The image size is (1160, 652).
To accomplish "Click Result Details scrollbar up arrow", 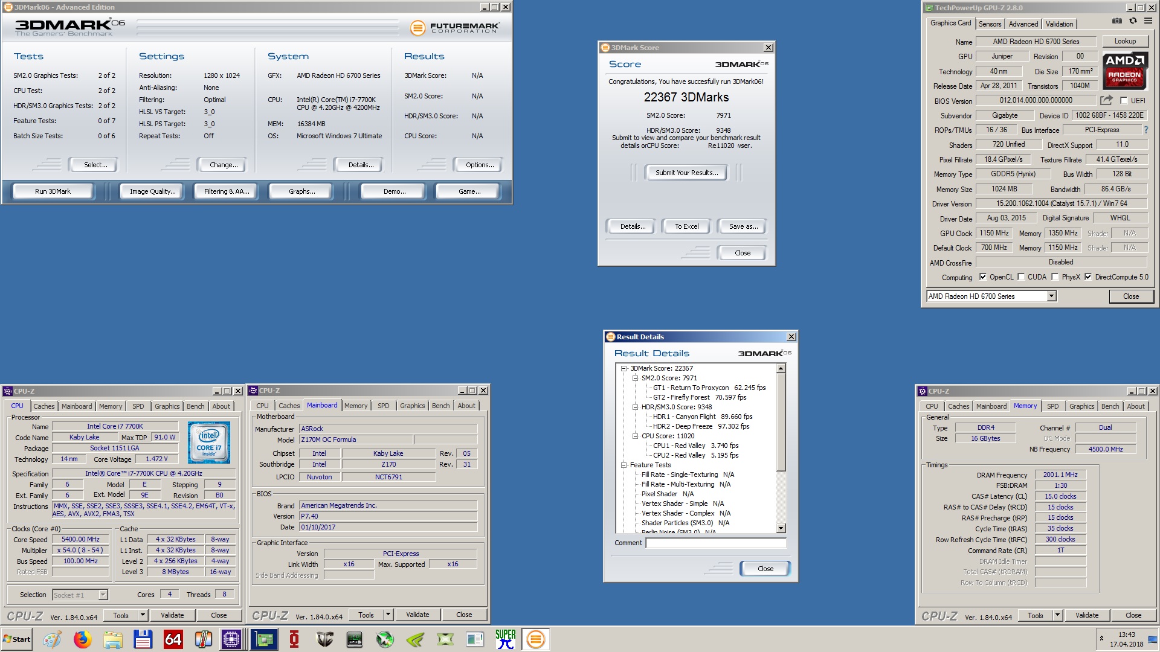I will pyautogui.click(x=781, y=368).
